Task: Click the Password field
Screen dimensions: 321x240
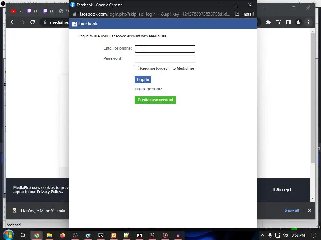Action: pyautogui.click(x=165, y=59)
